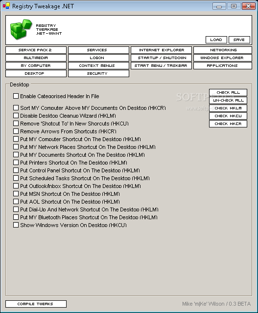This screenshot has width=258, height=313.
Task: Tick Put My Documents Shortcut option
Action: (x=16, y=155)
